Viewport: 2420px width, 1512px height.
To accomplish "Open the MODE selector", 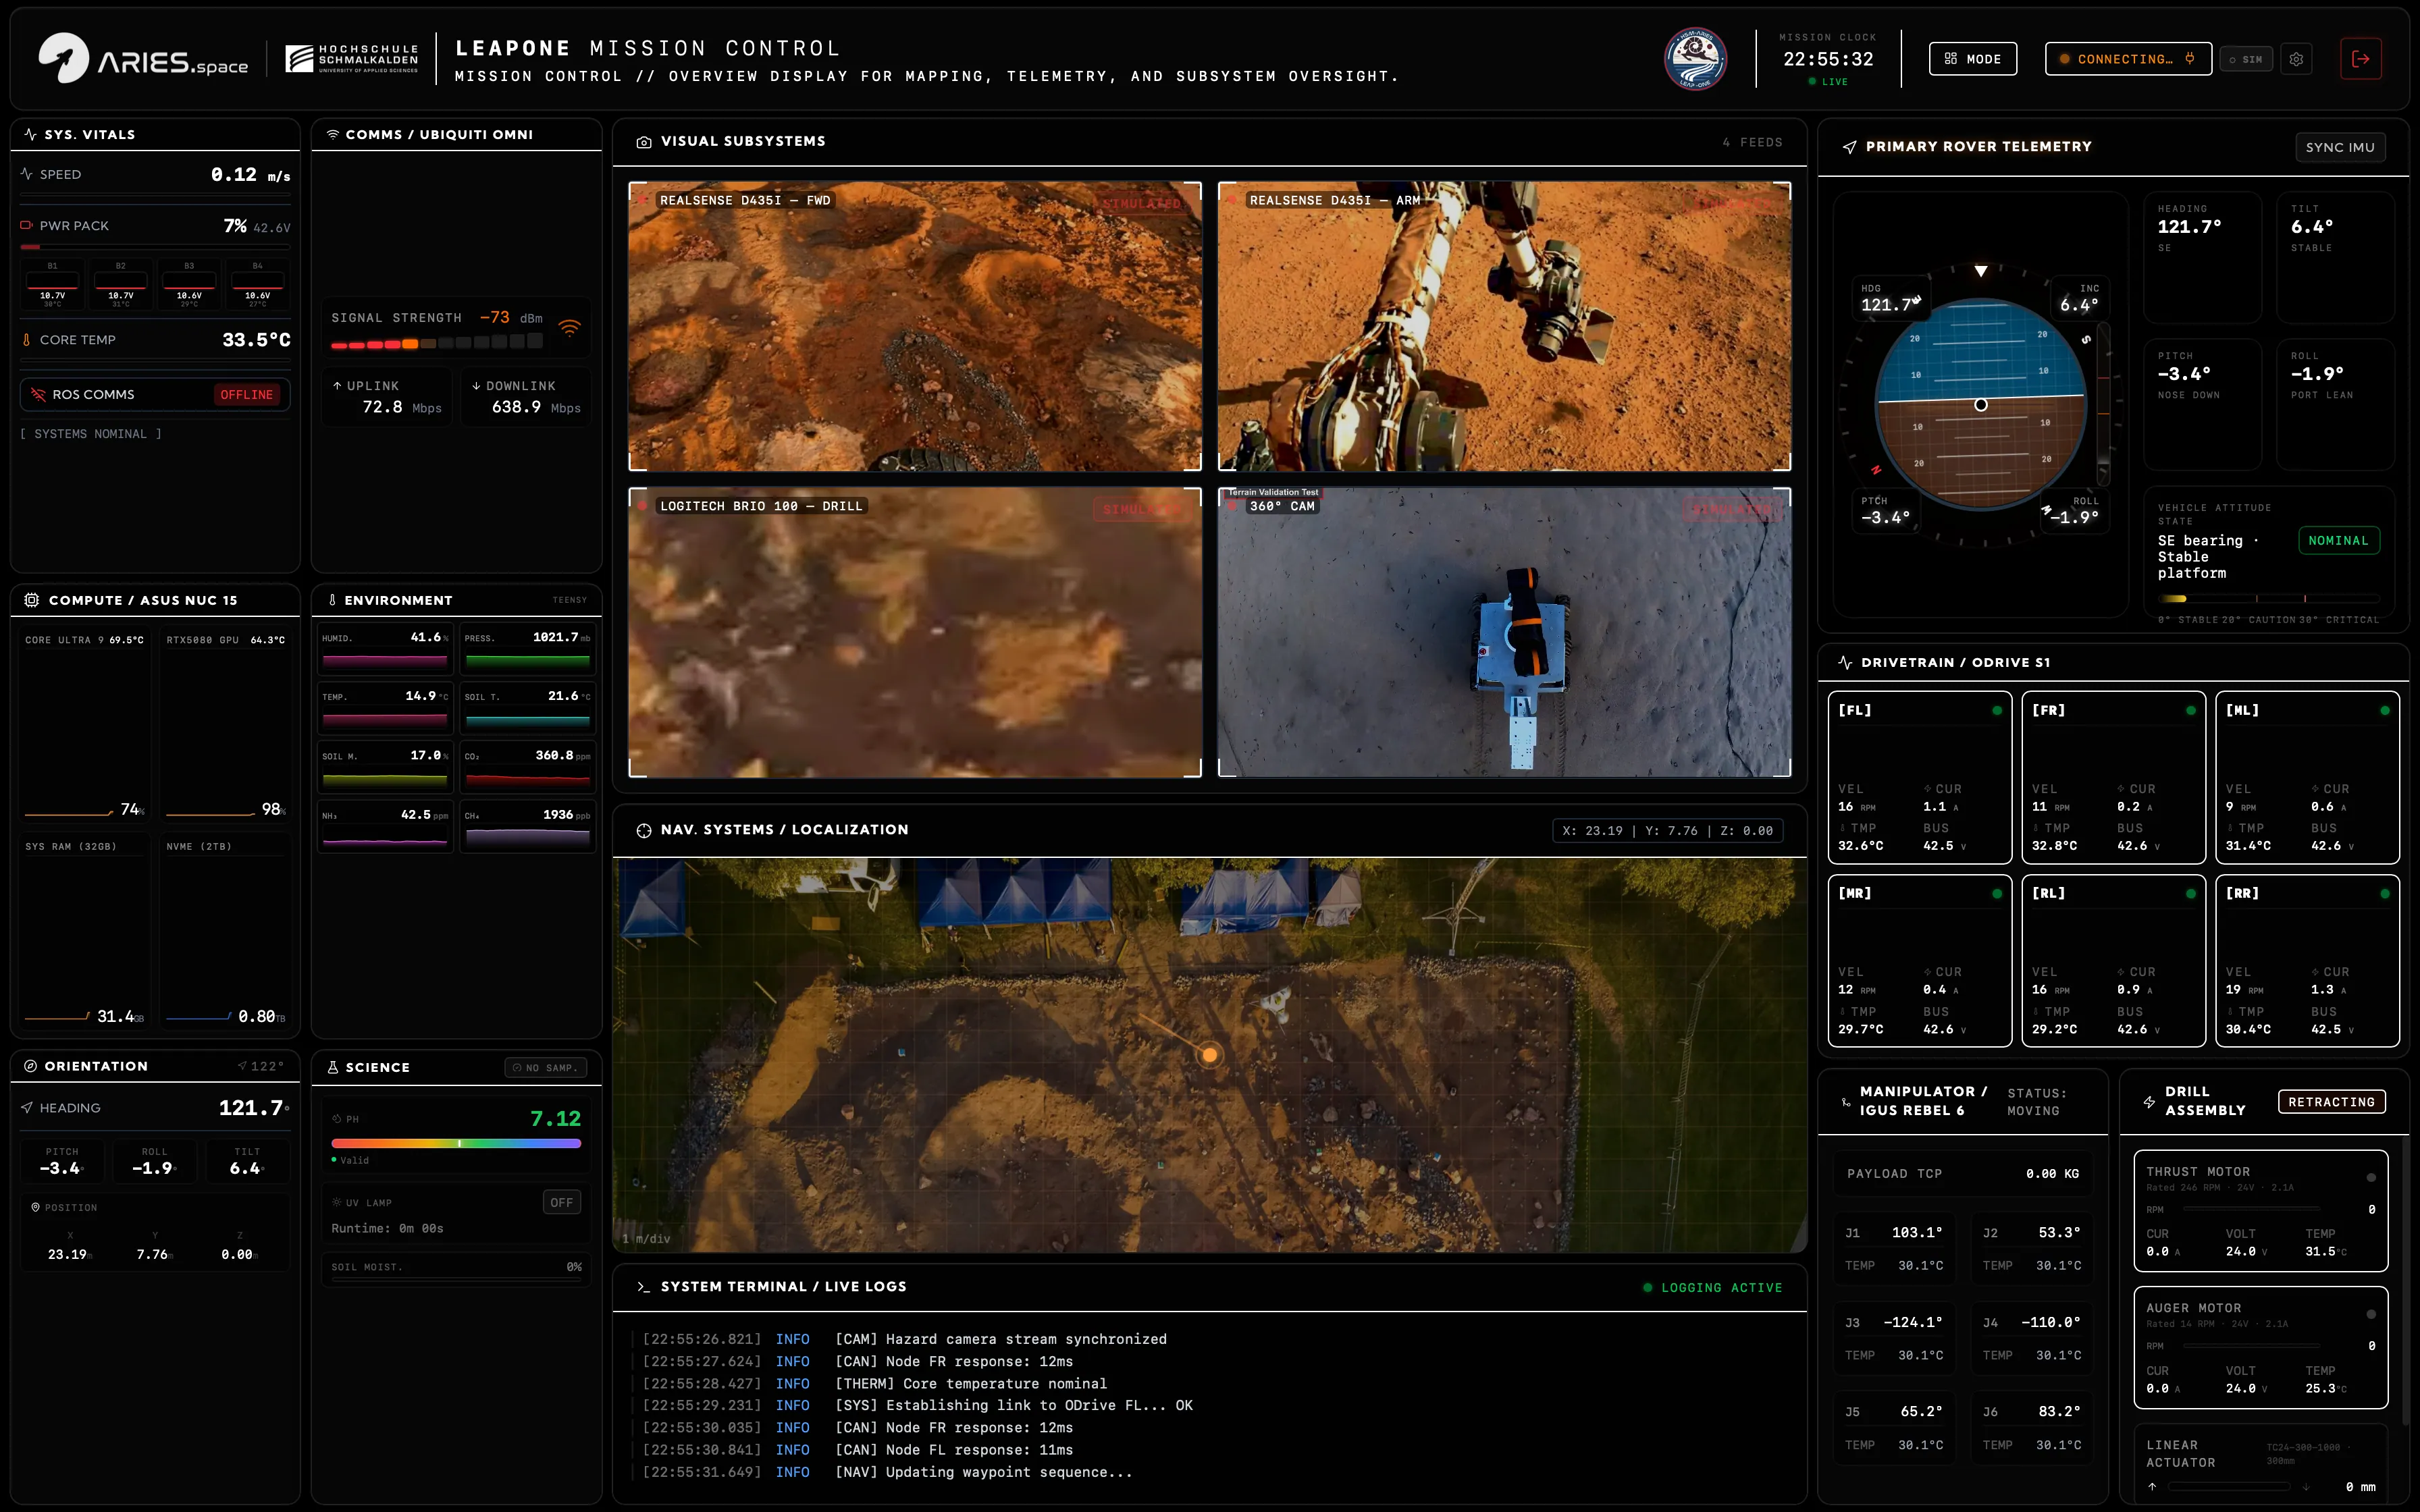I will point(1972,59).
